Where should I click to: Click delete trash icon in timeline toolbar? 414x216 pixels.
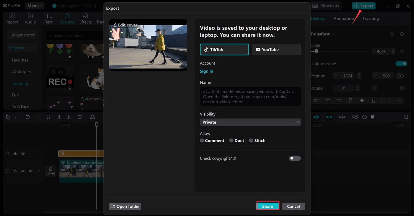pos(80,117)
